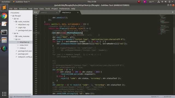175x98 pixels.
Task: Show applications grid in dock
Action: [x=4, y=94]
